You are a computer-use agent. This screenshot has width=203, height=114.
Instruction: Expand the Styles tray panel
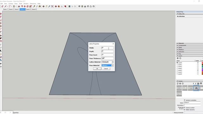point(180,47)
